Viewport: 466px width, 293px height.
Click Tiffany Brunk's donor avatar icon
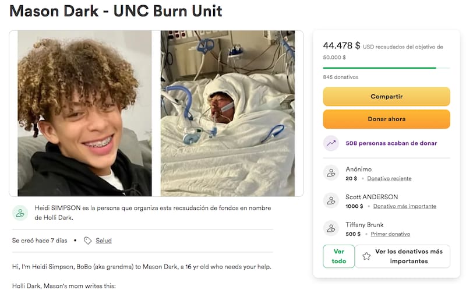(331, 229)
